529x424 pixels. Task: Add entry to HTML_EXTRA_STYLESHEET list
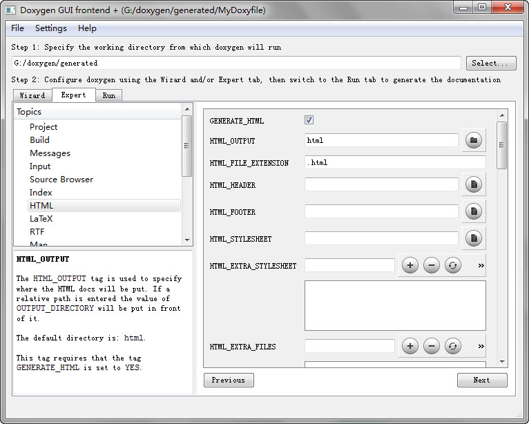click(x=410, y=265)
